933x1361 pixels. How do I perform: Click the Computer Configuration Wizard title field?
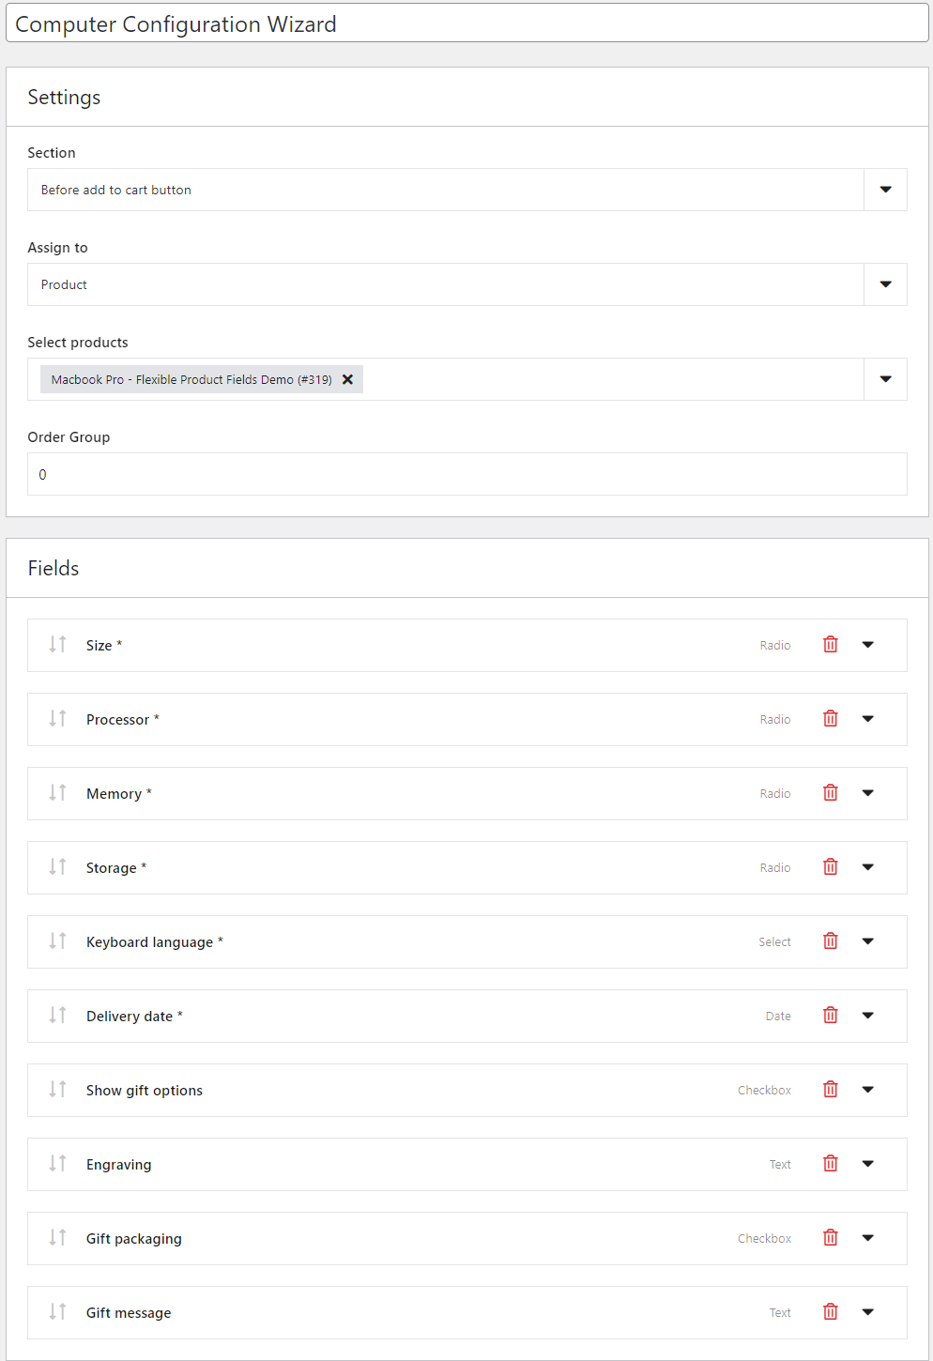coord(467,23)
